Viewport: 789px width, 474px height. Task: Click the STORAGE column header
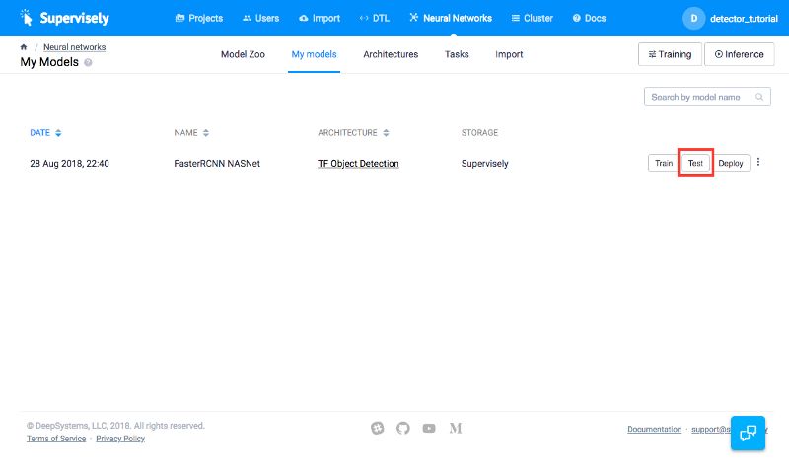pyautogui.click(x=479, y=133)
